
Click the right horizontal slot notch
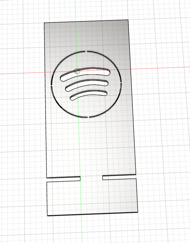click(x=119, y=177)
